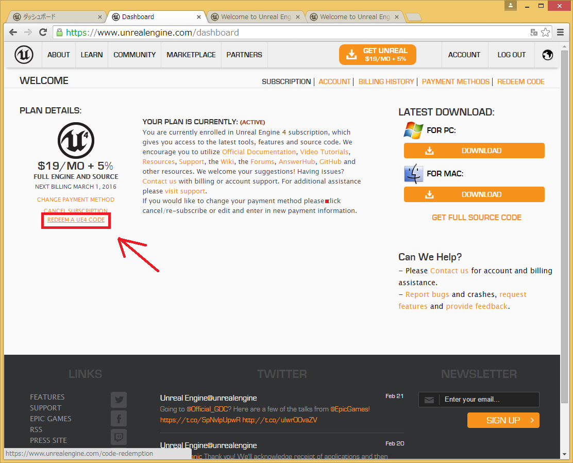Switch to first Welcome to Unreal Engine tab

(256, 17)
